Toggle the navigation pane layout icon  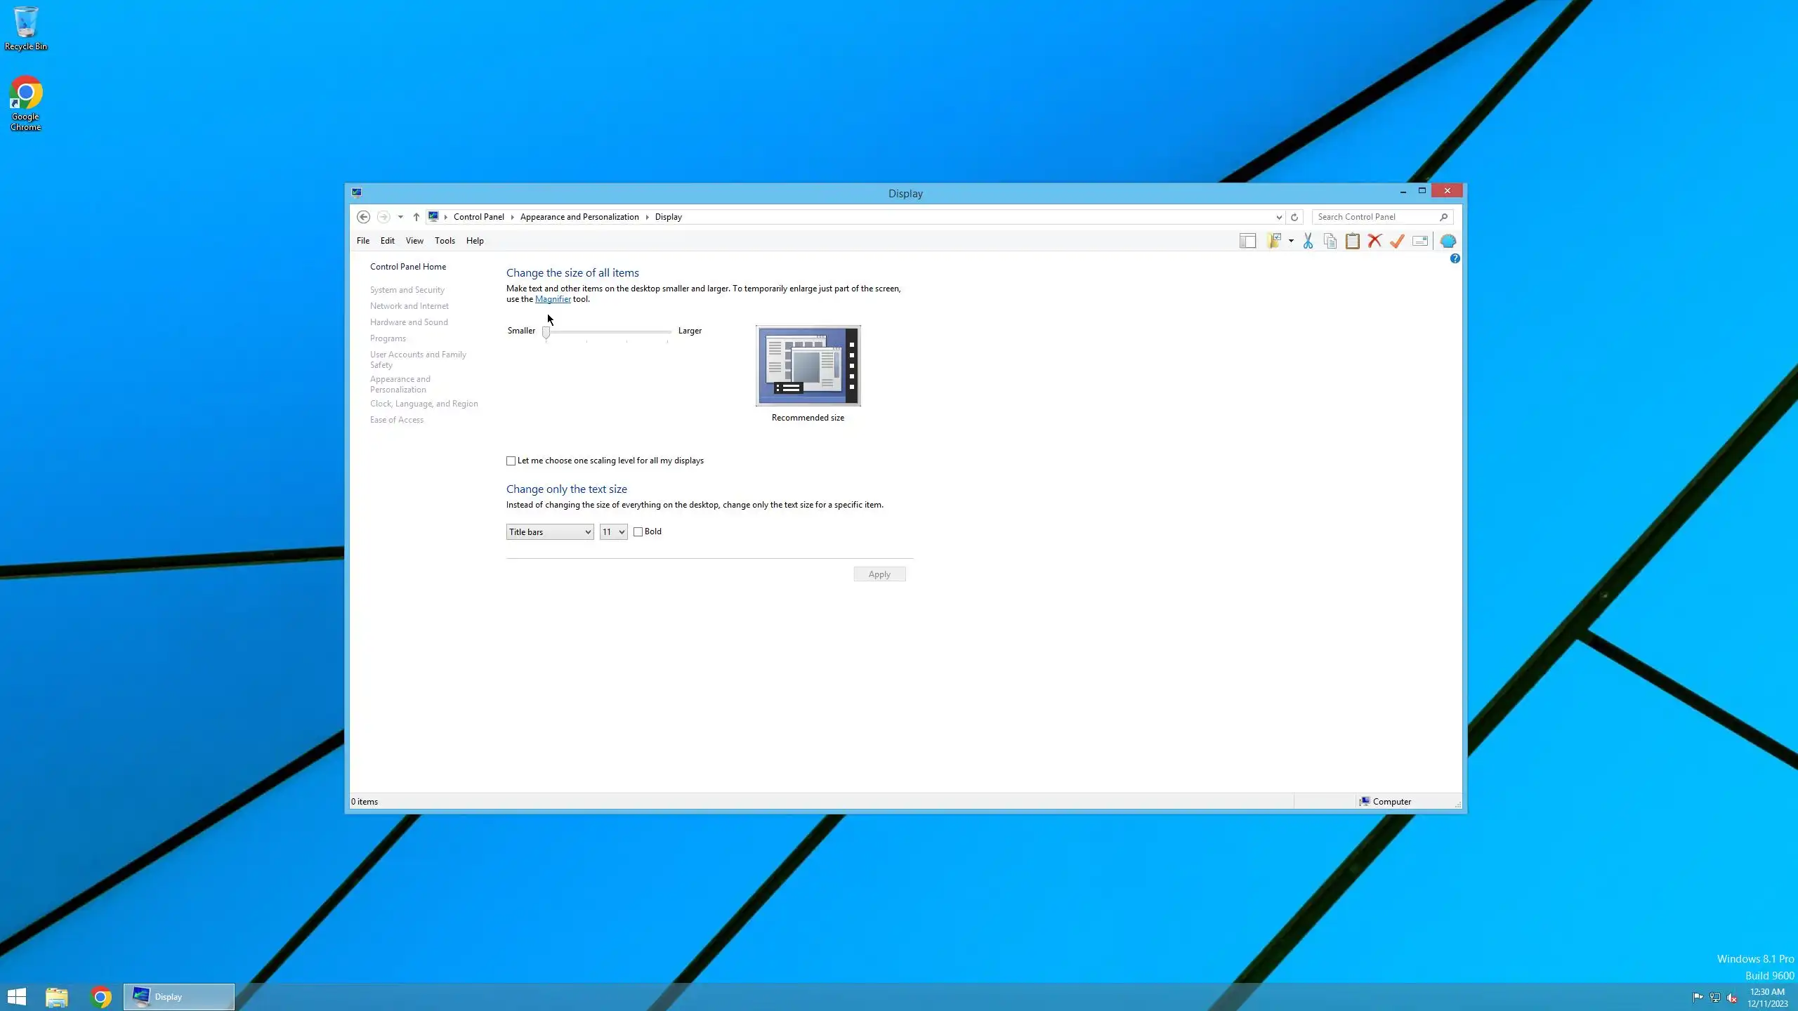1247,241
